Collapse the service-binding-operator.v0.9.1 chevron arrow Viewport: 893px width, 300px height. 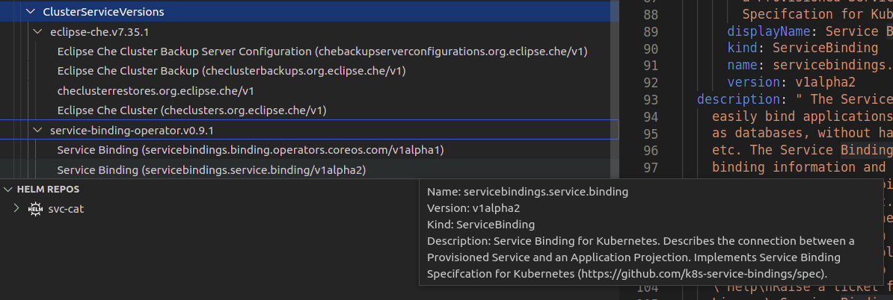pyautogui.click(x=38, y=131)
